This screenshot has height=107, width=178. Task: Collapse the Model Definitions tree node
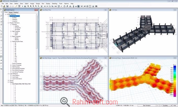(6, 14)
